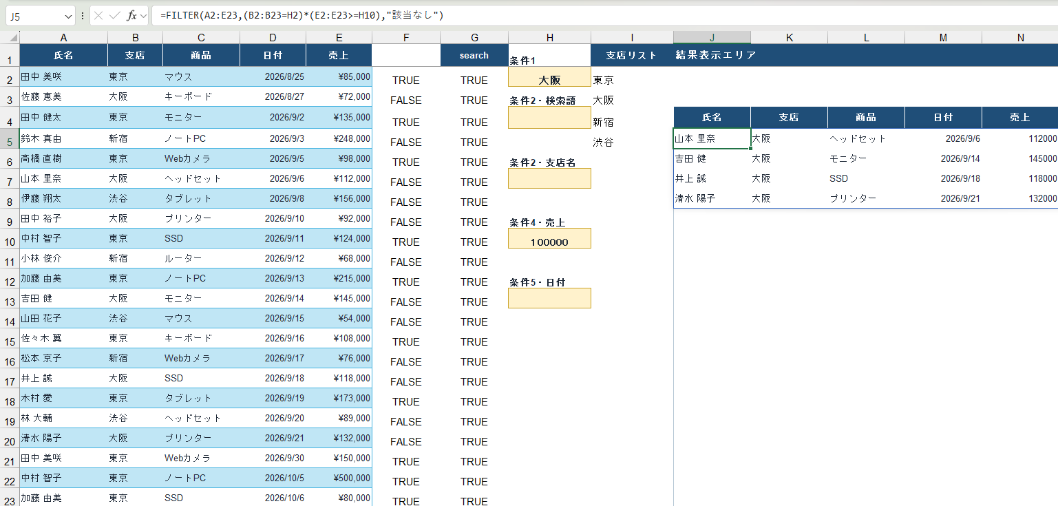Click cell 小林 俊介
This screenshot has width=1058, height=506.
click(63, 258)
